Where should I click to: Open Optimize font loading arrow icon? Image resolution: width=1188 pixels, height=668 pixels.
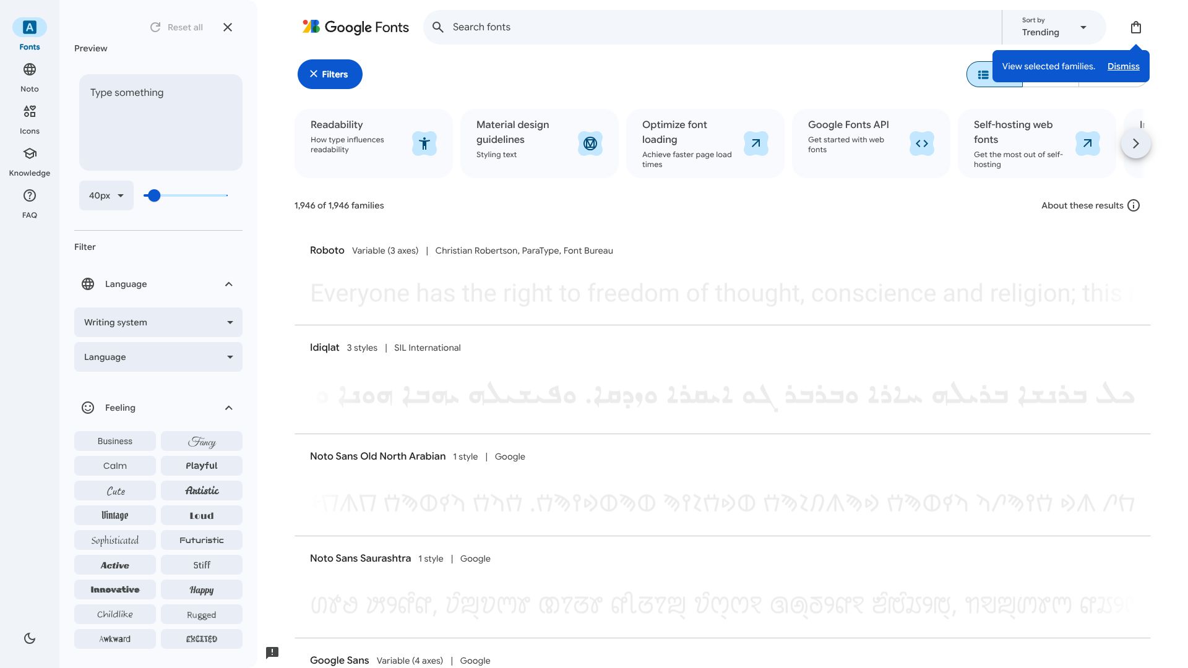click(756, 143)
